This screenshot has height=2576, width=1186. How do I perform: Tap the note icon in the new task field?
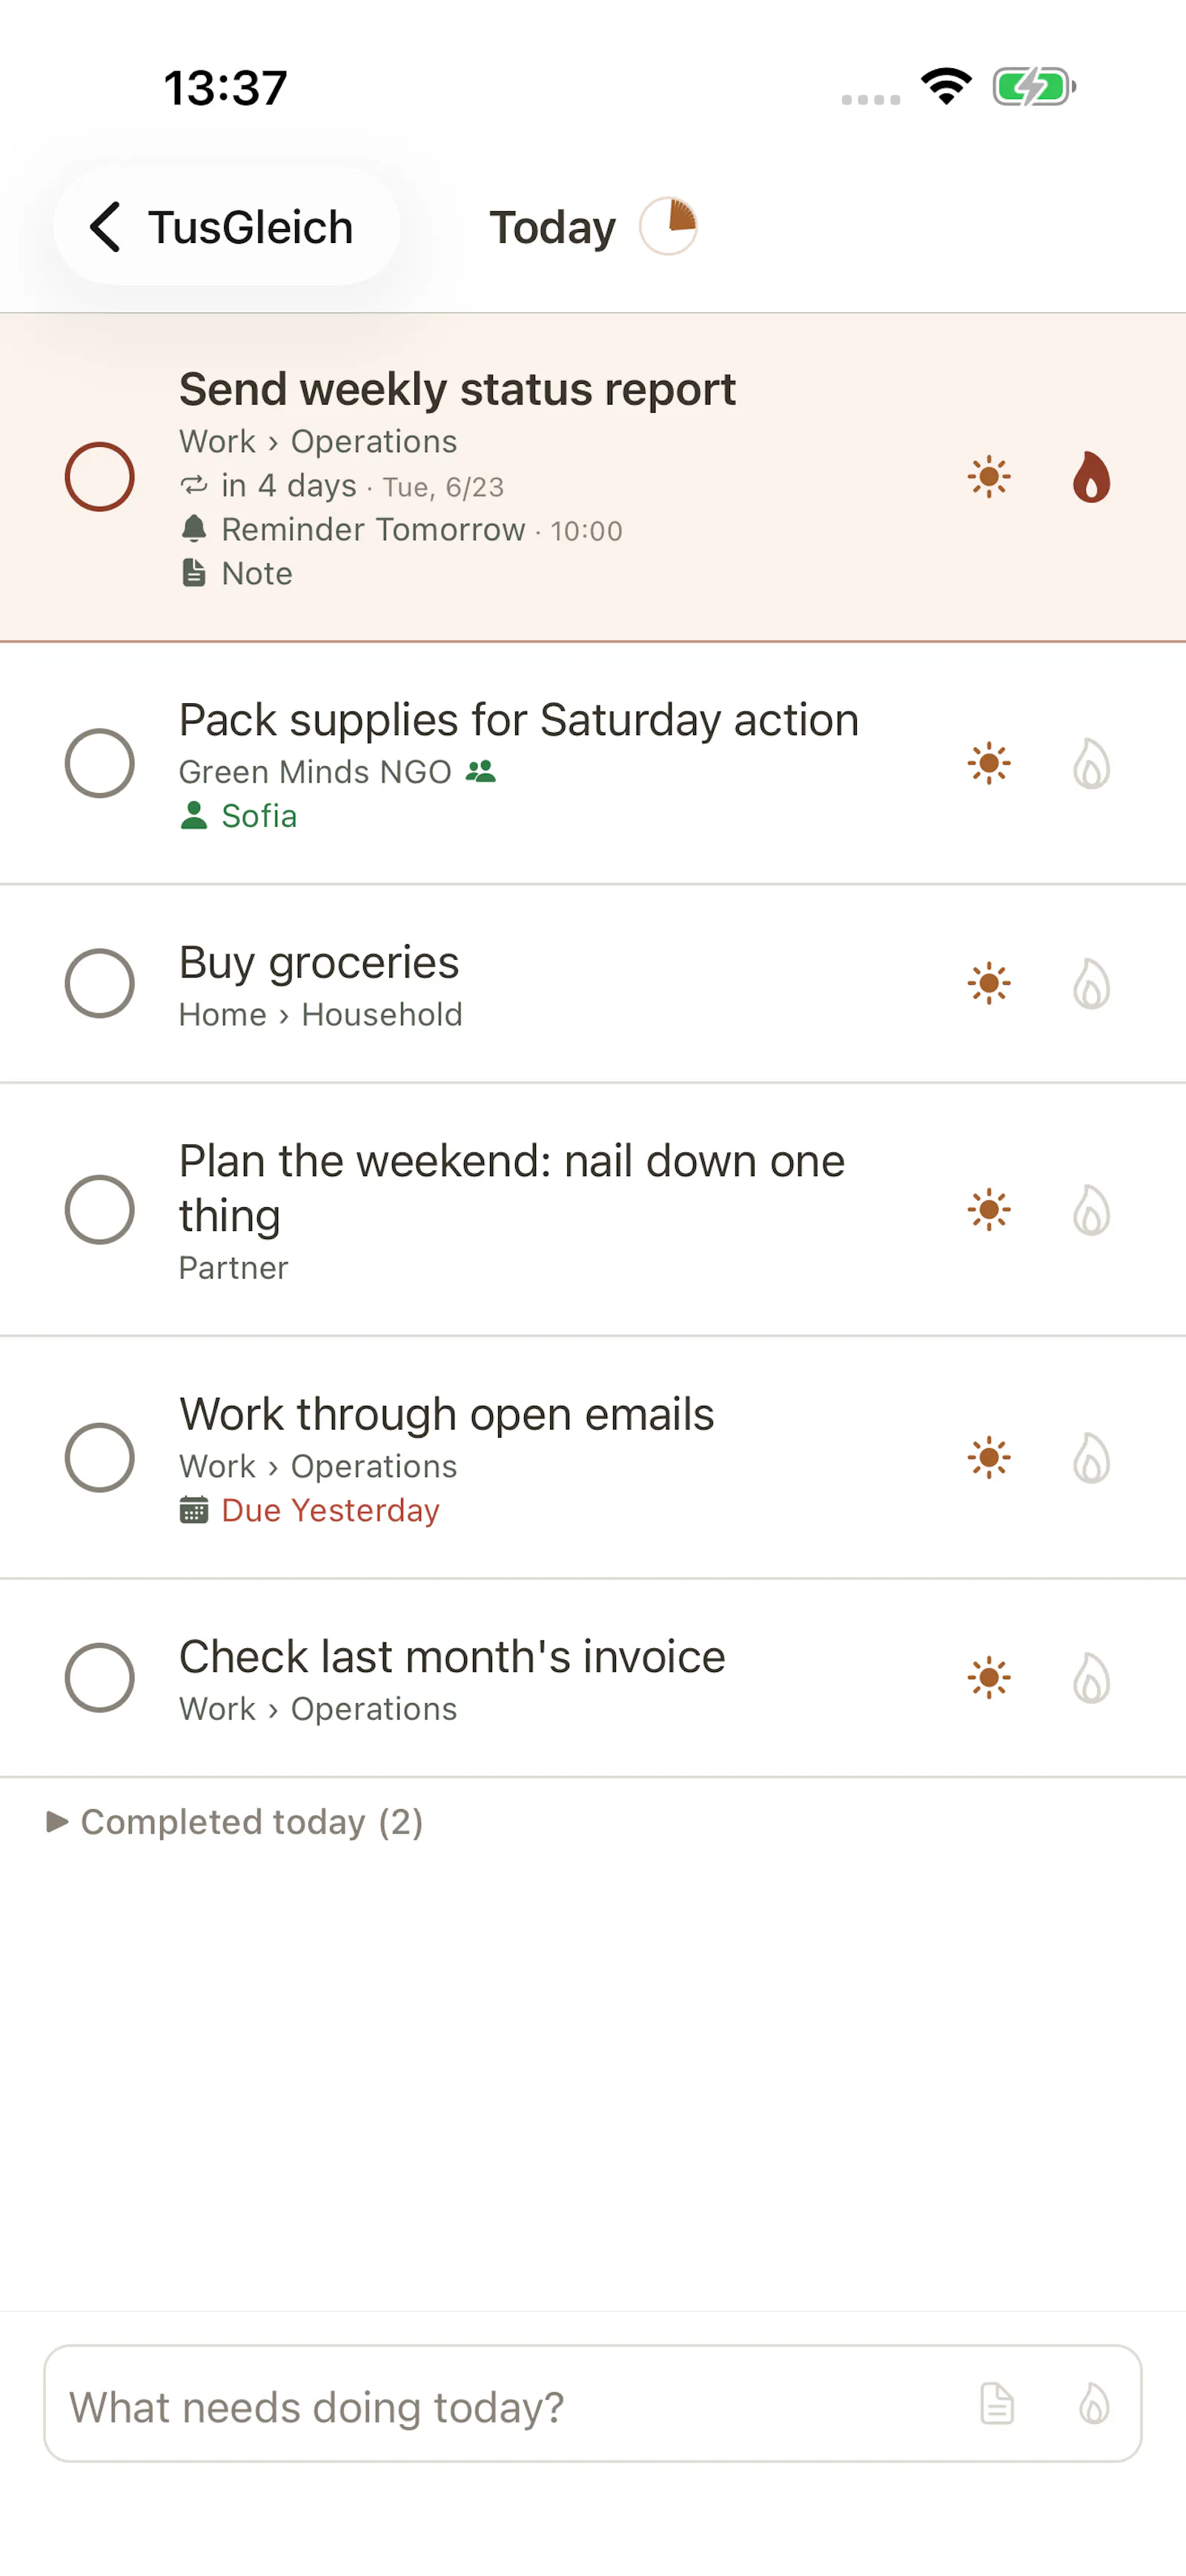click(x=996, y=2403)
